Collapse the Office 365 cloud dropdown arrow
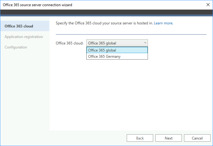The height and width of the screenshot is (146, 213). click(145, 43)
